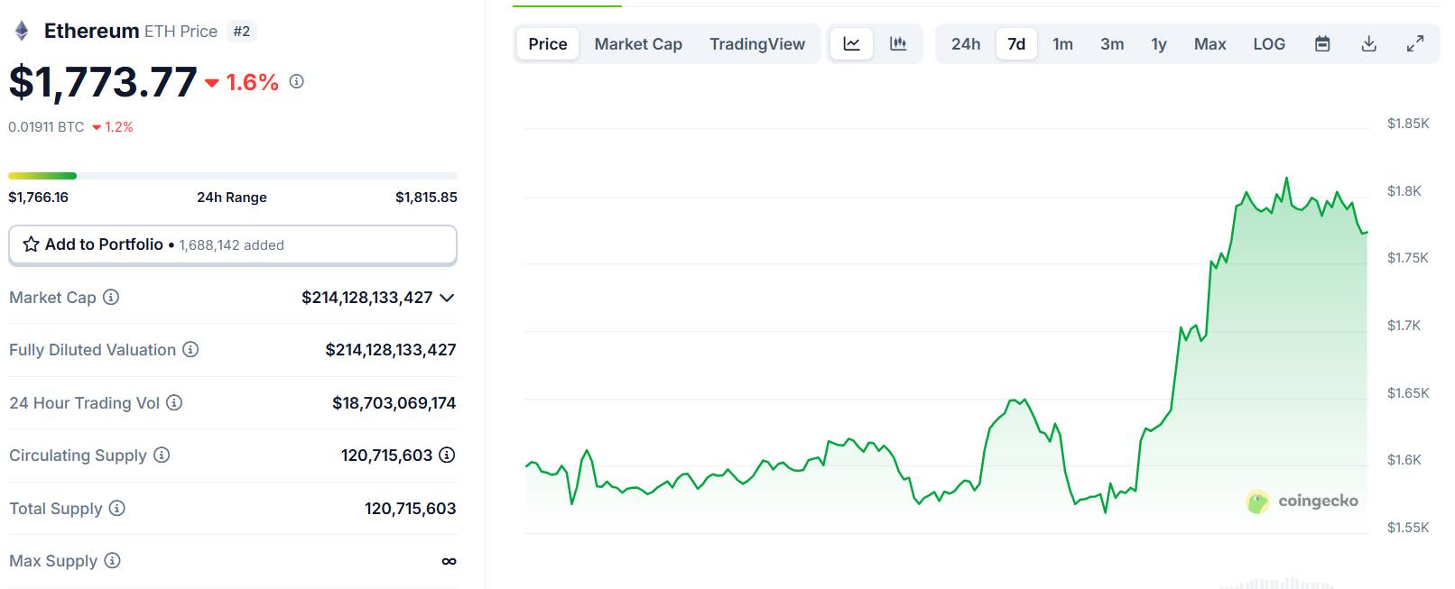Image resolution: width=1455 pixels, height=589 pixels.
Task: Click info icon beside 1.6% price change
Action: click(x=296, y=81)
